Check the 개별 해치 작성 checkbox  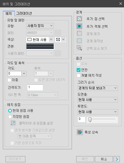79,76
